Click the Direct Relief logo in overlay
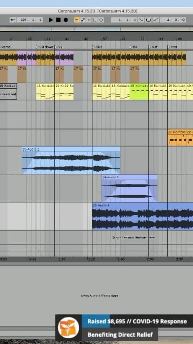This screenshot has width=193, height=344. click(x=68, y=327)
